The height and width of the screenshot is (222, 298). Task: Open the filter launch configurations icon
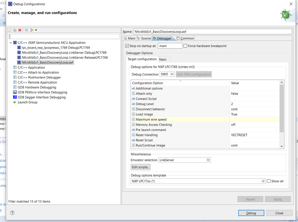point(31,30)
